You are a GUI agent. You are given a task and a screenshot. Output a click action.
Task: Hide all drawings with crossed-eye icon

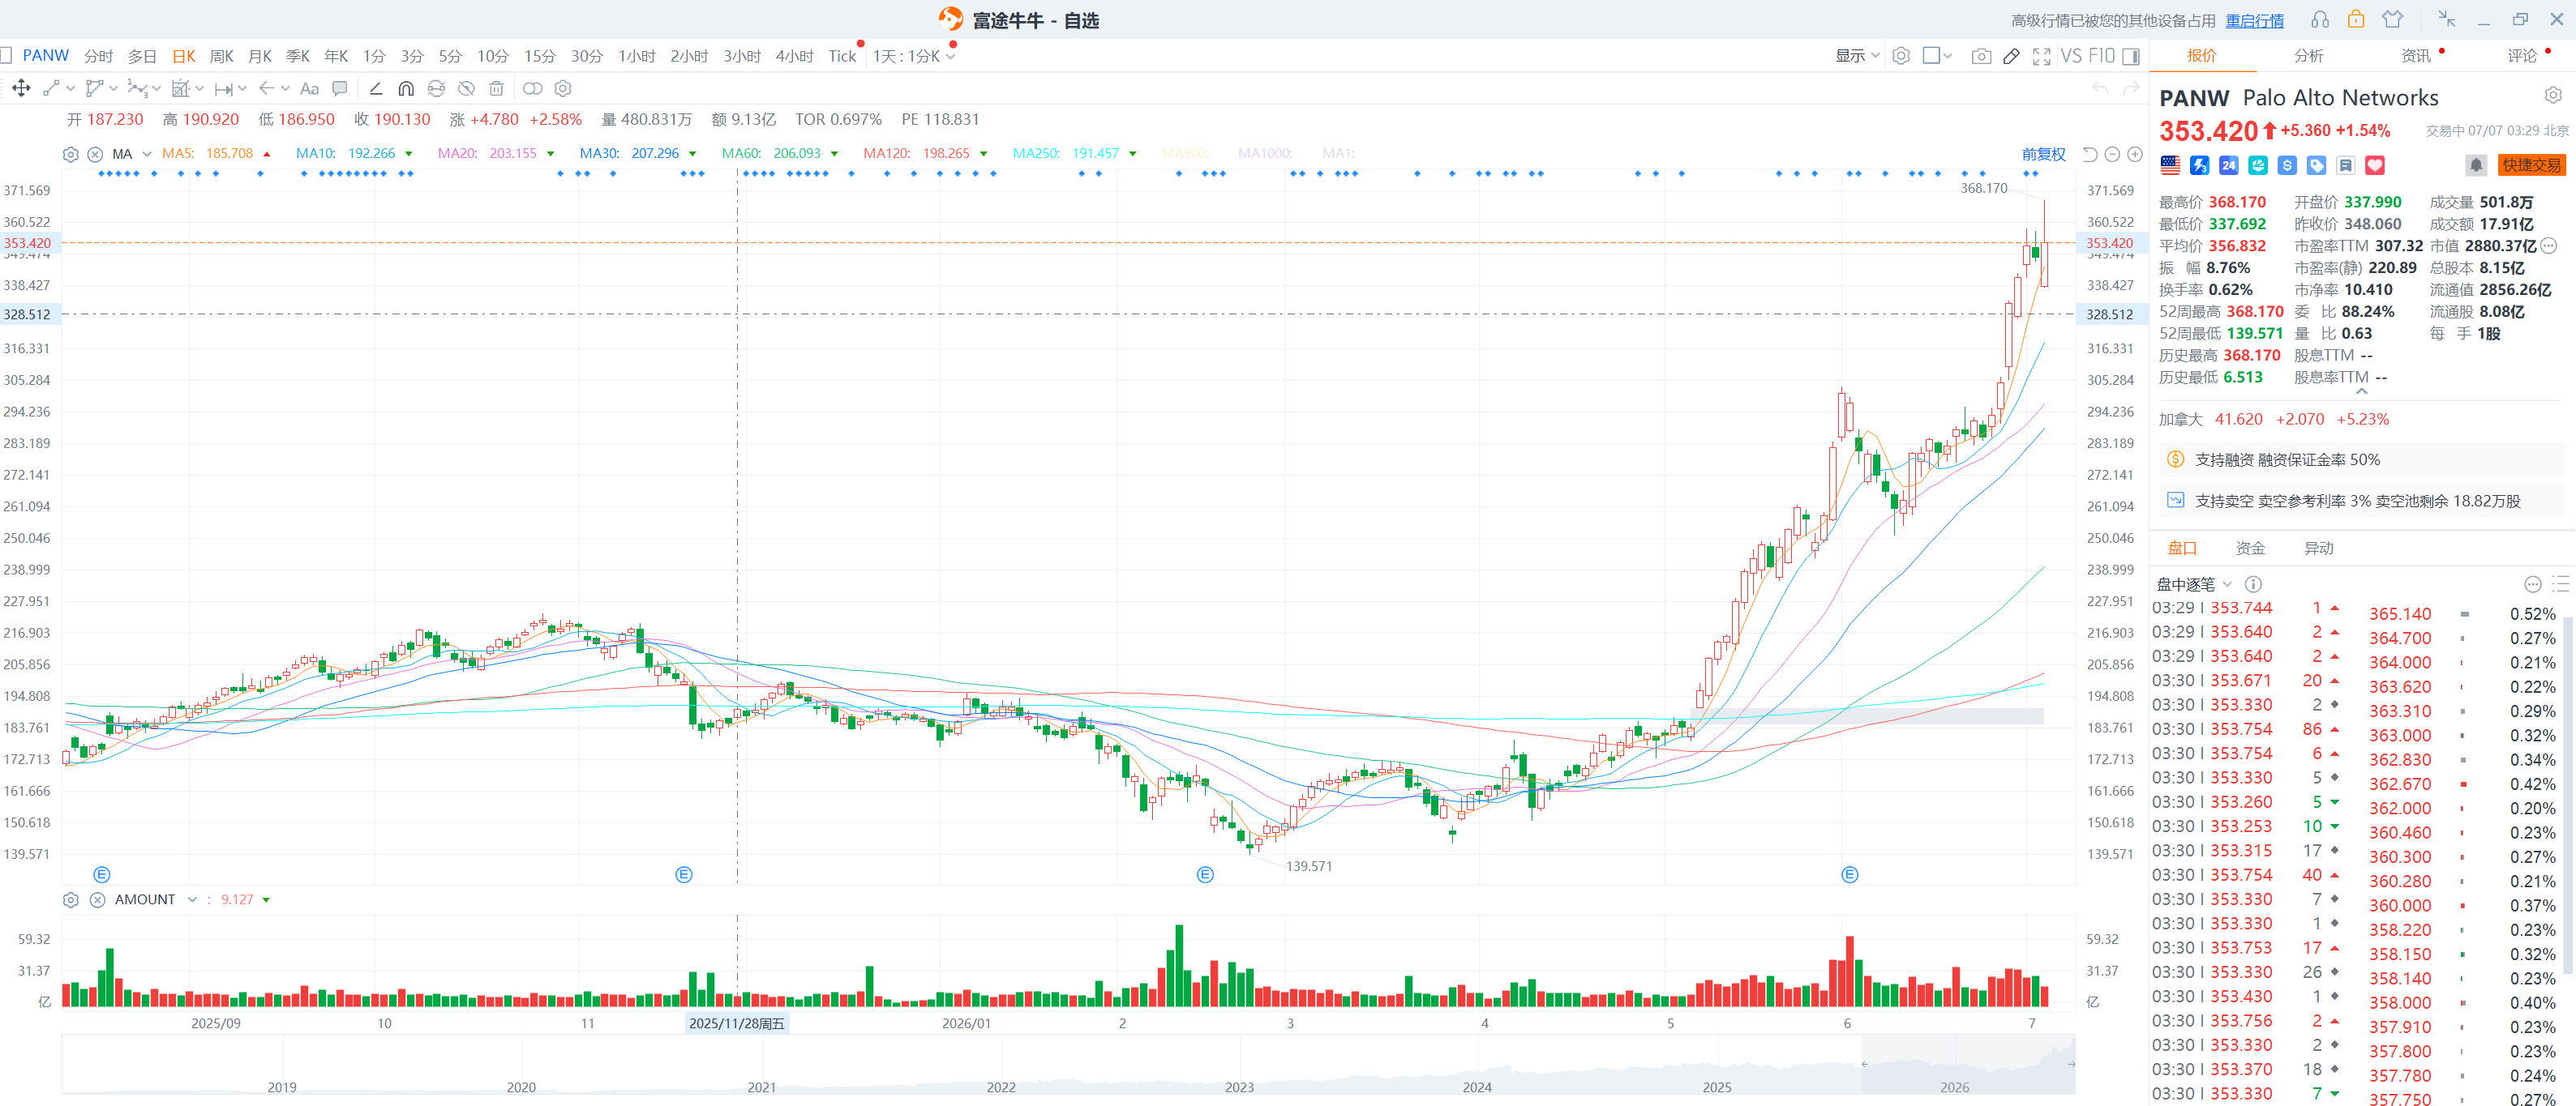[466, 89]
